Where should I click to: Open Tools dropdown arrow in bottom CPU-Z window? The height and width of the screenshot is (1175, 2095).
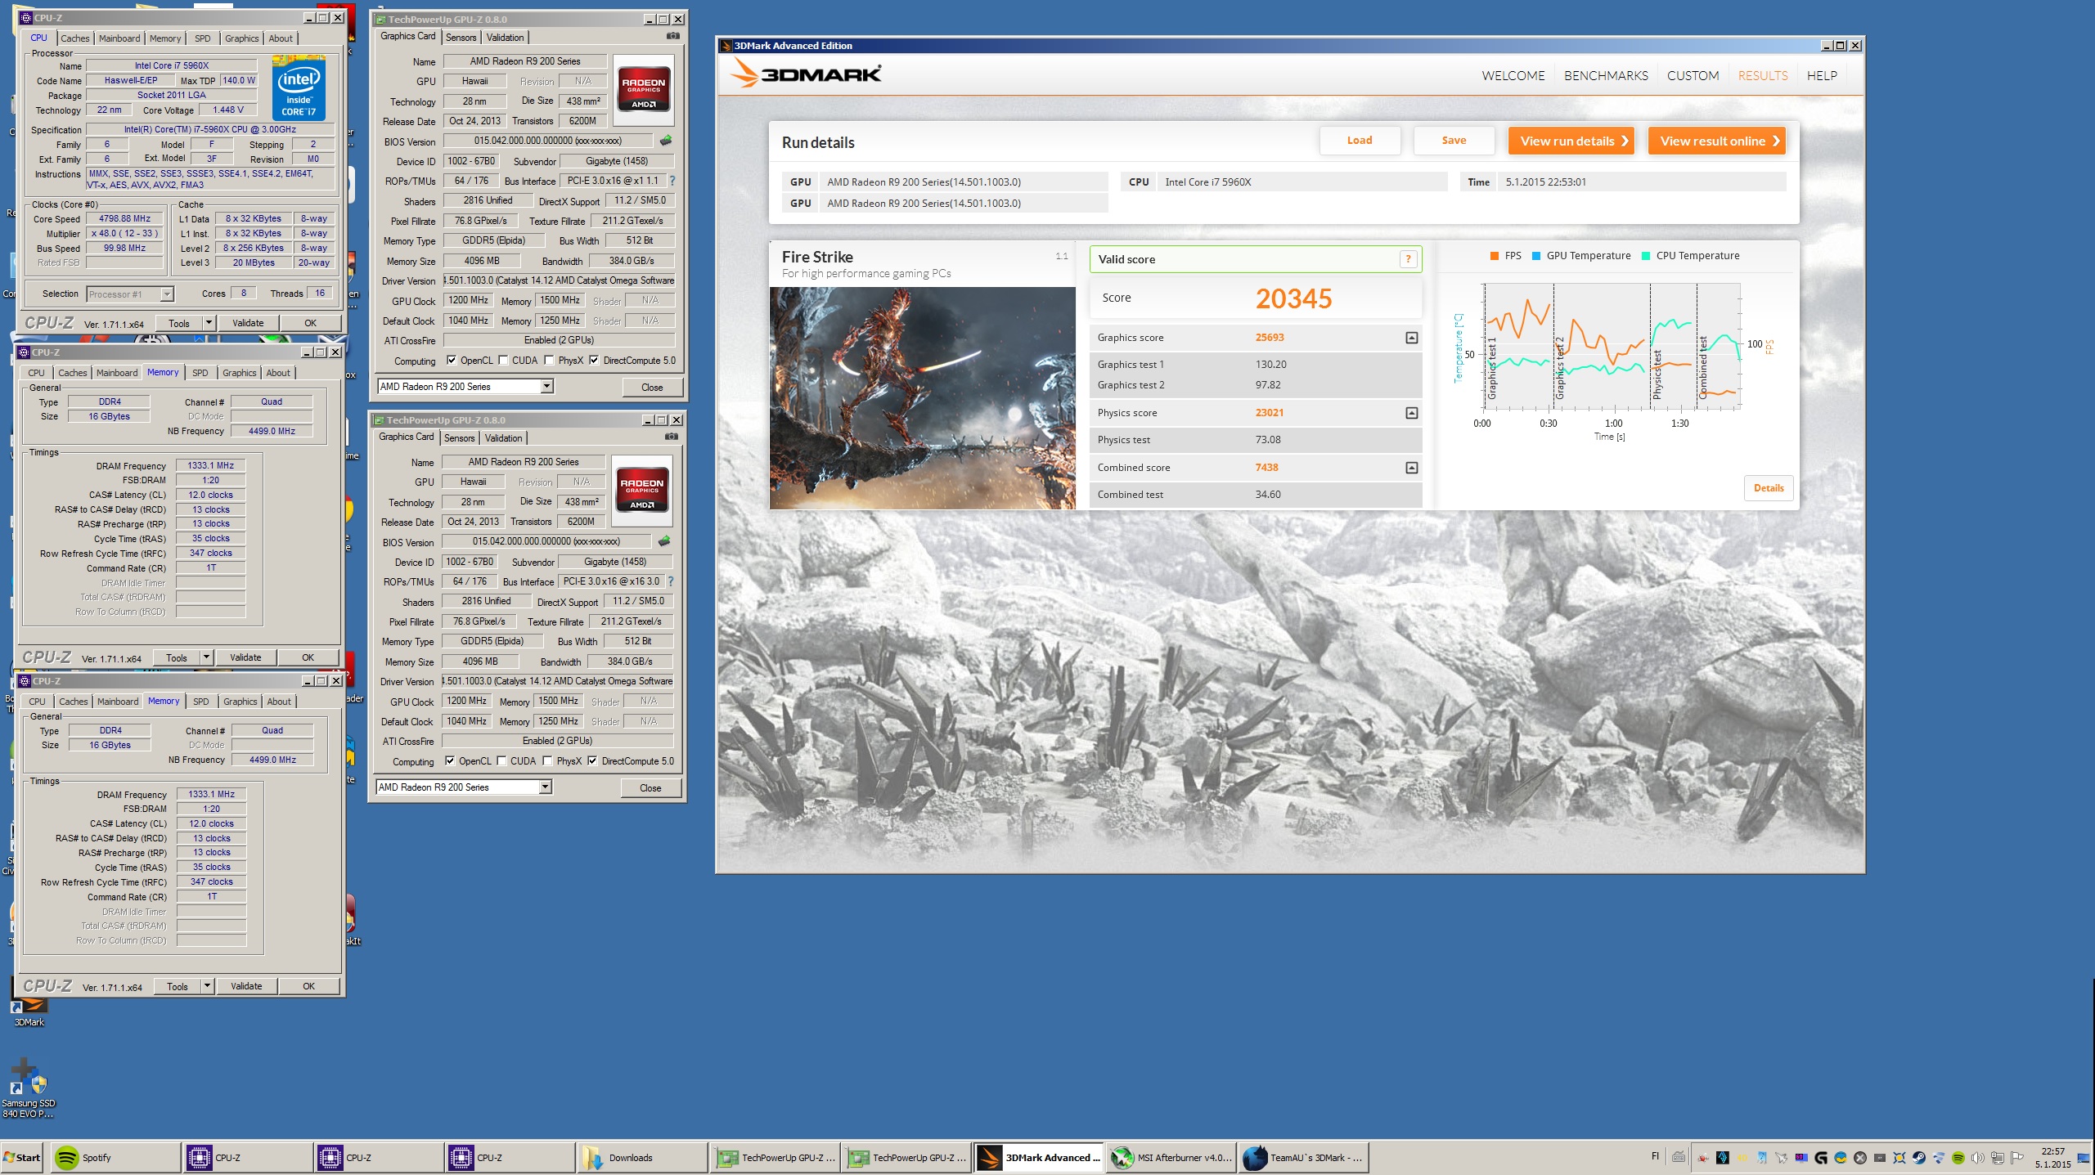click(207, 986)
